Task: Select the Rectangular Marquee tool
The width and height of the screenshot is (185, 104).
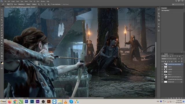Action: click(x=2, y=12)
